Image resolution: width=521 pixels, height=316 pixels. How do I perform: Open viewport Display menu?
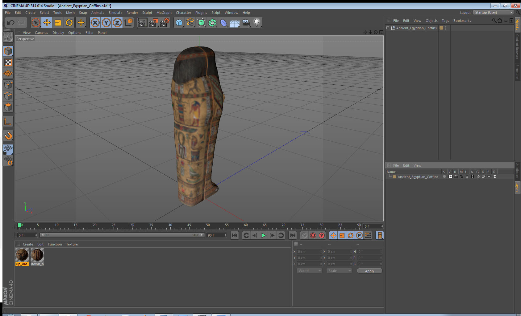[x=58, y=33]
